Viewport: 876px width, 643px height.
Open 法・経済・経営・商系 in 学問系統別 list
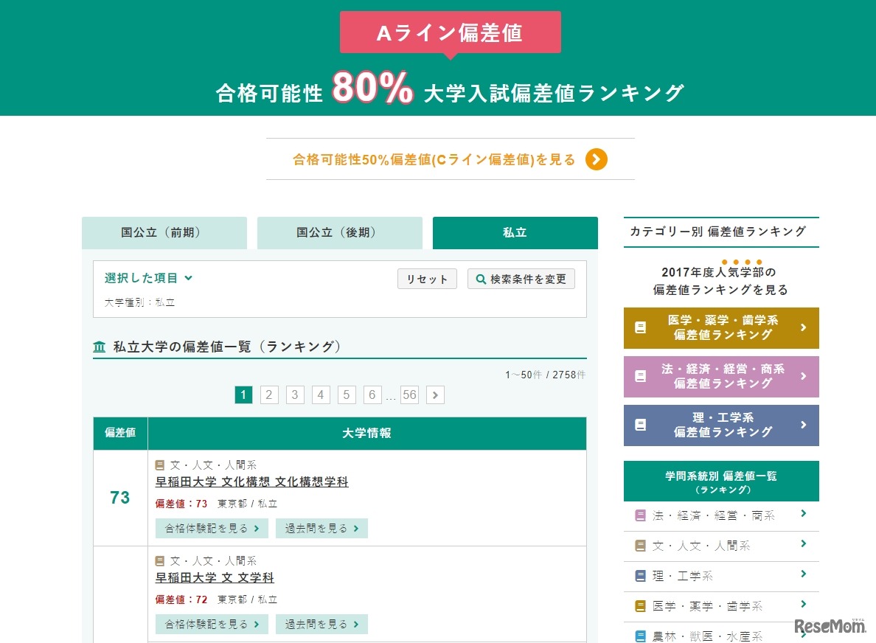(x=721, y=515)
